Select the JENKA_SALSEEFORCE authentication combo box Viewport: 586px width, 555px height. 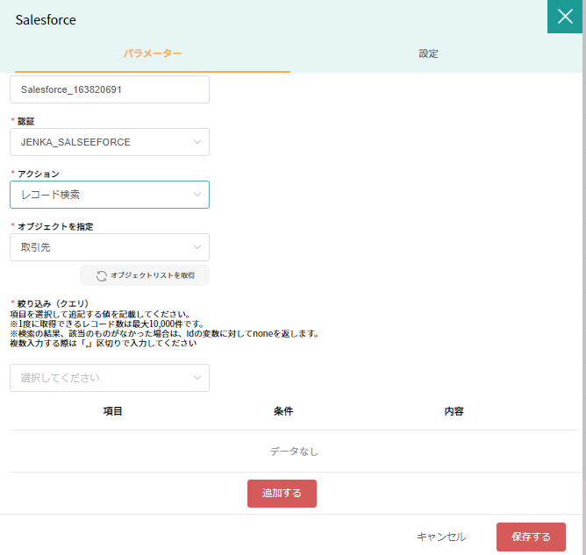click(x=110, y=142)
